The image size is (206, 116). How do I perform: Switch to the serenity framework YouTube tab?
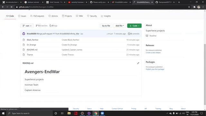(77, 2)
